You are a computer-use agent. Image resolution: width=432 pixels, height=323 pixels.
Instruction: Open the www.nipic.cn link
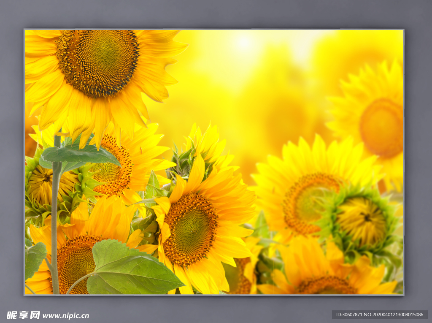[66, 315]
